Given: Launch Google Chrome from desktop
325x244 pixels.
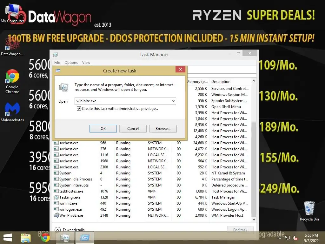Looking at the screenshot, I should 12,81.
